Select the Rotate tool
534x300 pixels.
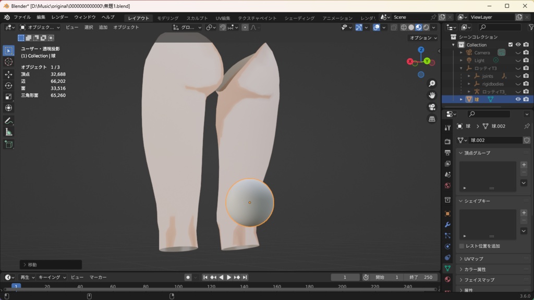coord(8,85)
